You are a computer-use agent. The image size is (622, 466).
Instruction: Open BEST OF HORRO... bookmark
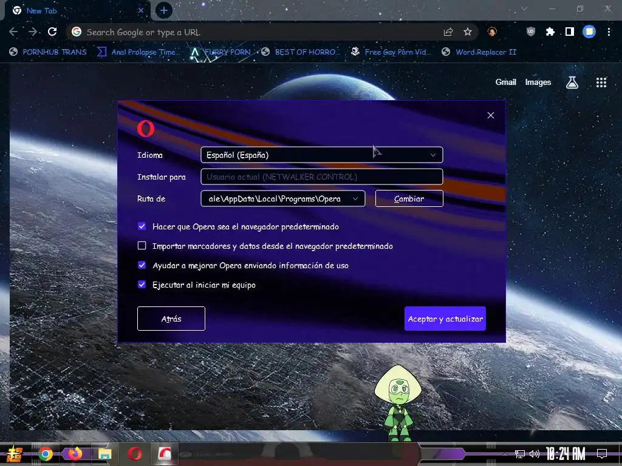coord(301,52)
